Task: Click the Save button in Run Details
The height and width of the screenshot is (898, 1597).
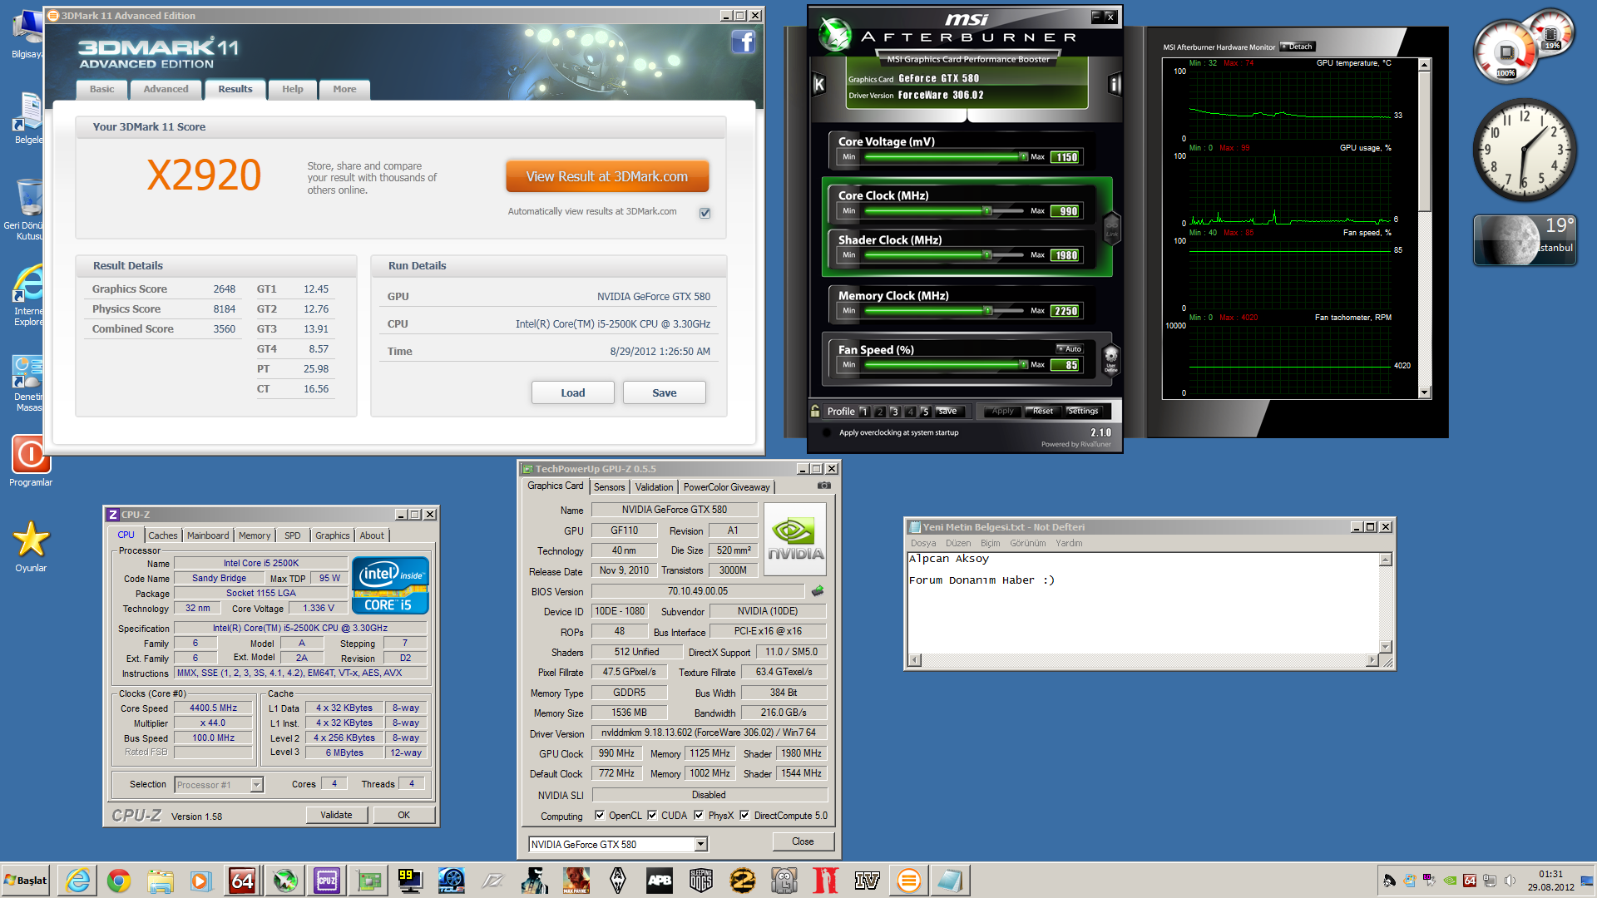Action: point(664,392)
